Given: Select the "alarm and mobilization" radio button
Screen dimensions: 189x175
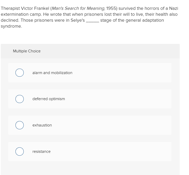Looking at the screenshot, I should click(x=20, y=73).
